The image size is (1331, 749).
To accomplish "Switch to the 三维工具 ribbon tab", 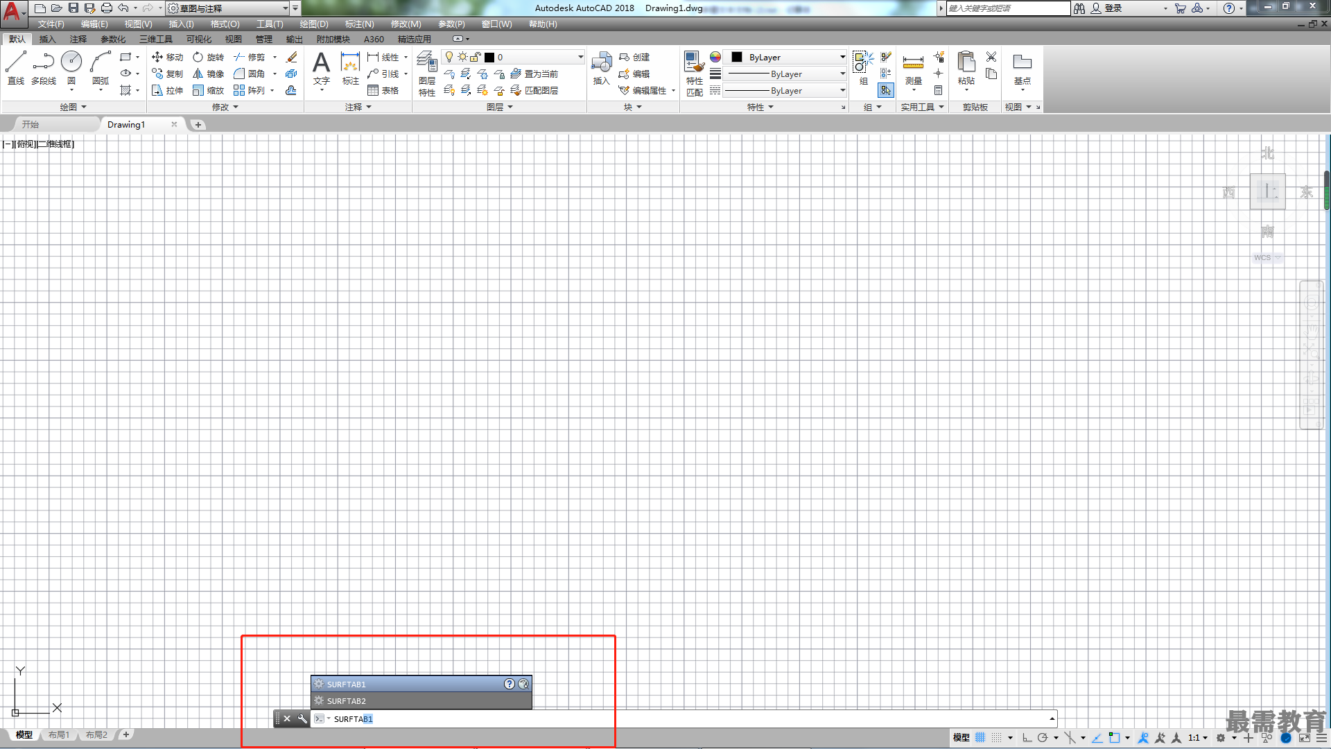I will (156, 39).
